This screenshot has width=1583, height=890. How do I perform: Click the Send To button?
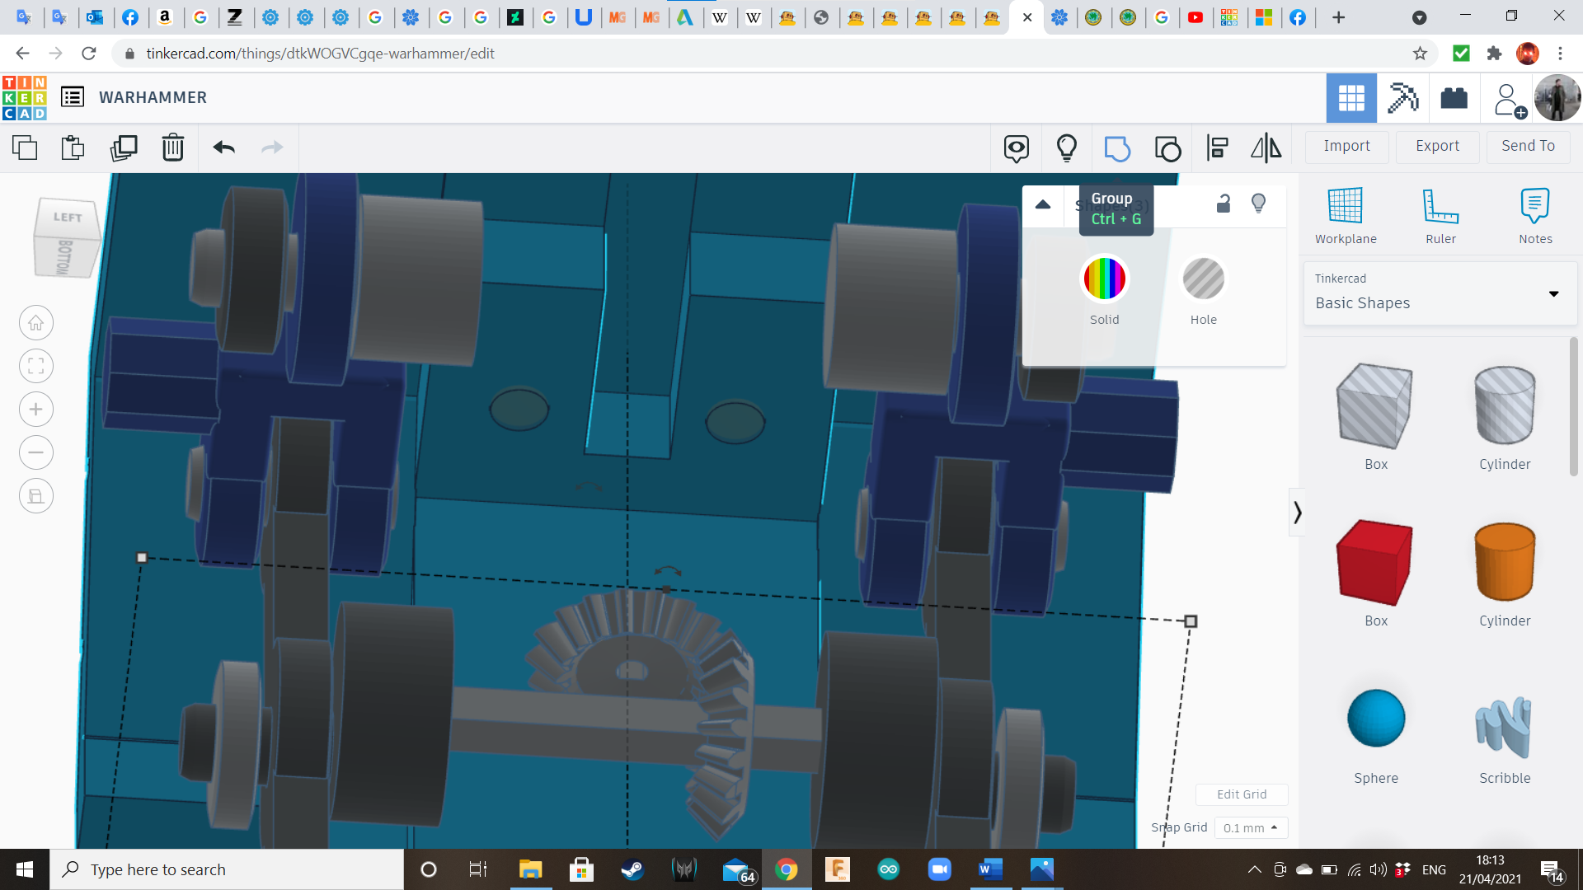click(x=1528, y=146)
